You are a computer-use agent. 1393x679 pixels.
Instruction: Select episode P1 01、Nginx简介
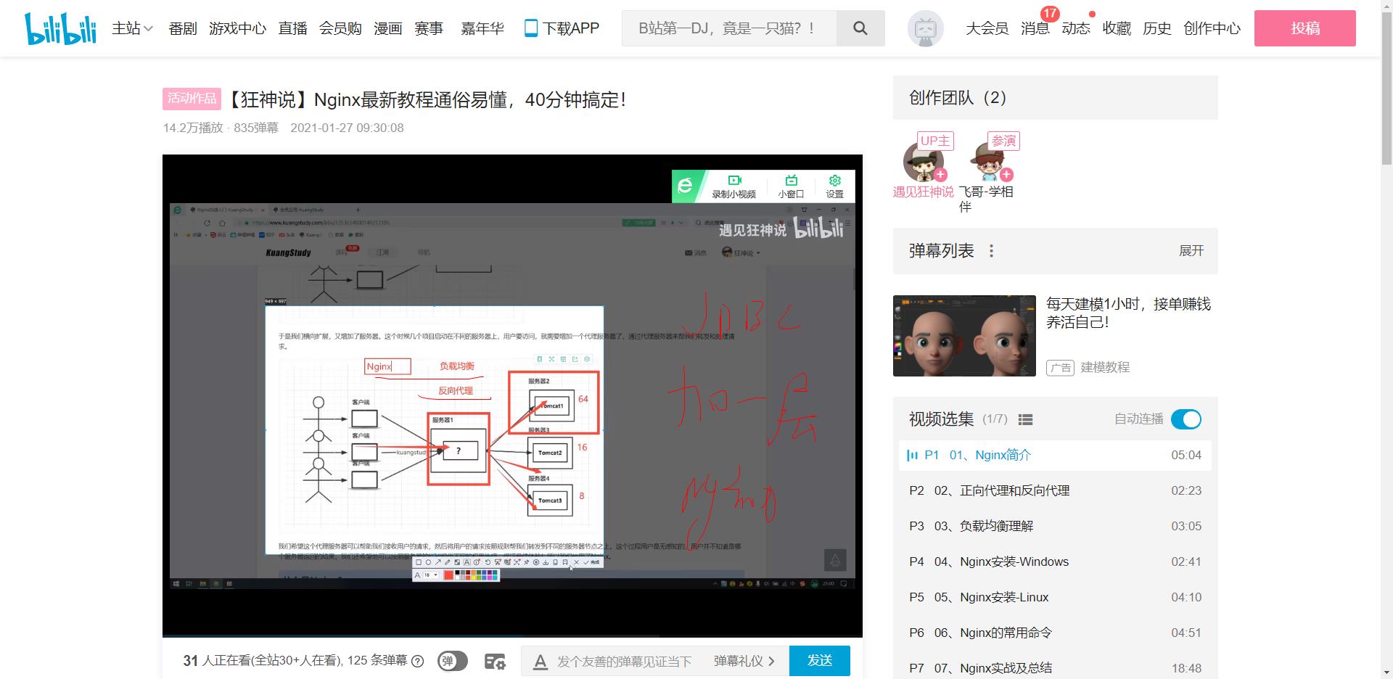(1055, 456)
